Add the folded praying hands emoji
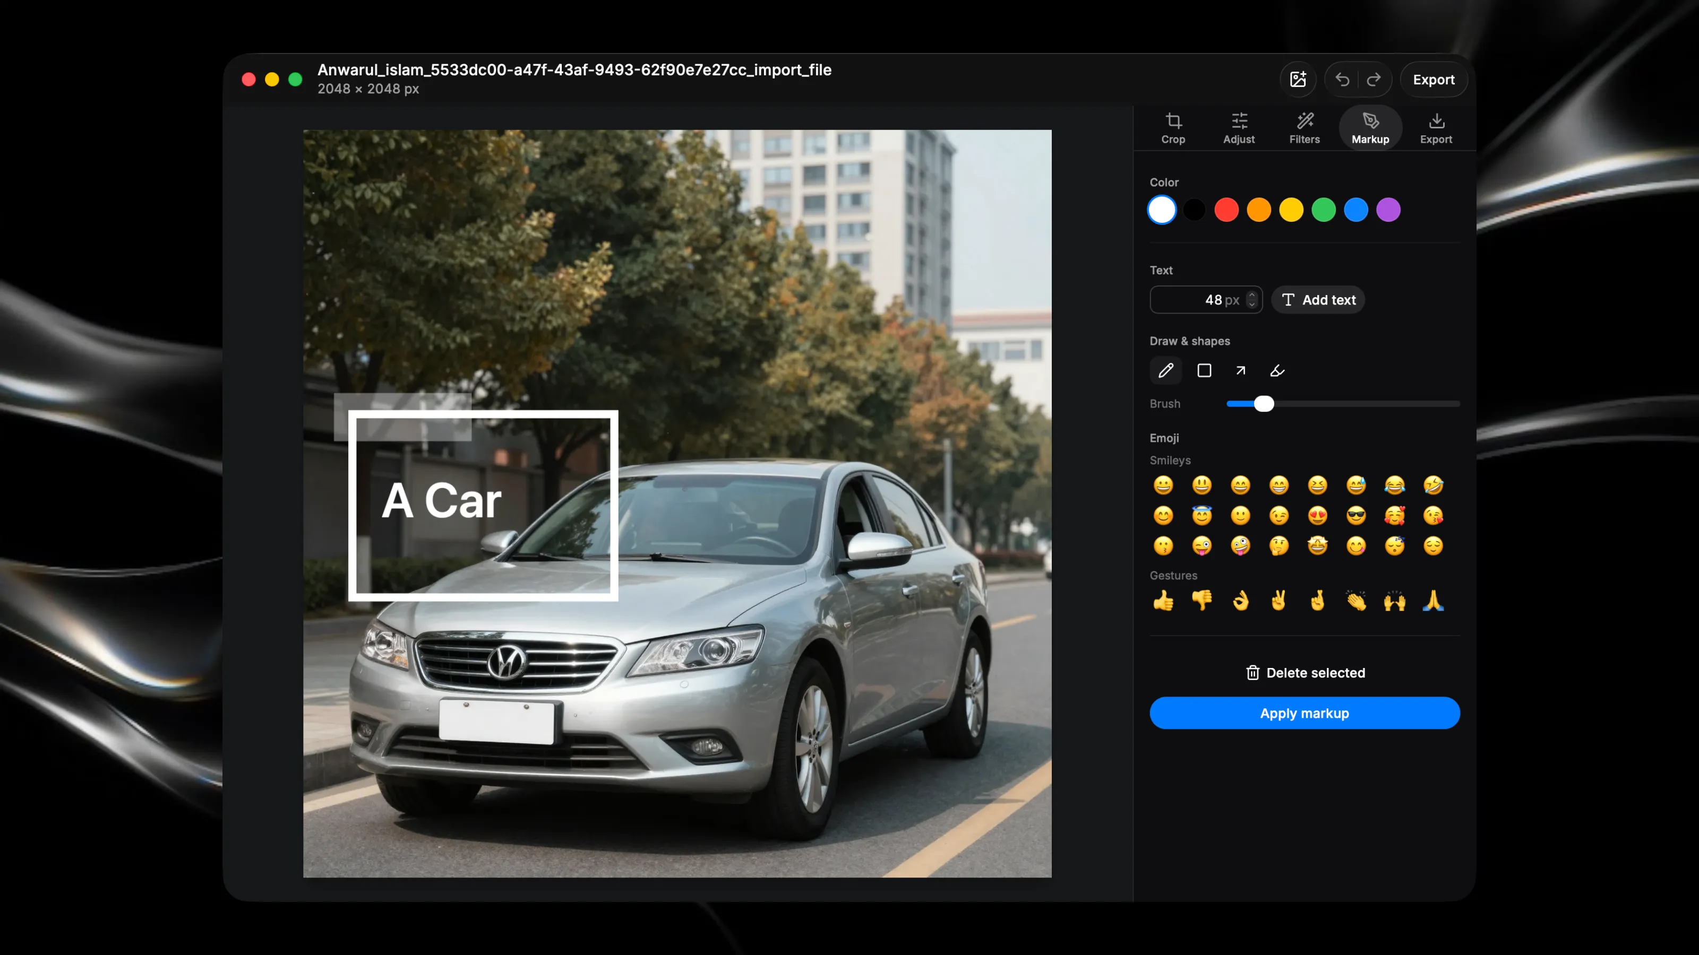 point(1432,601)
